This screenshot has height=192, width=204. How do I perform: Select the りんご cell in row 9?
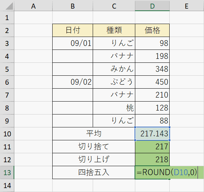114,121
